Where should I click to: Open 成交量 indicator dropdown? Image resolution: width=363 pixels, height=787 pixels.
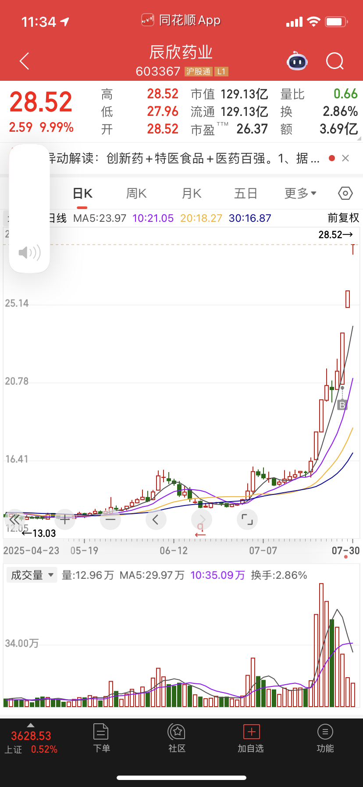(x=32, y=575)
